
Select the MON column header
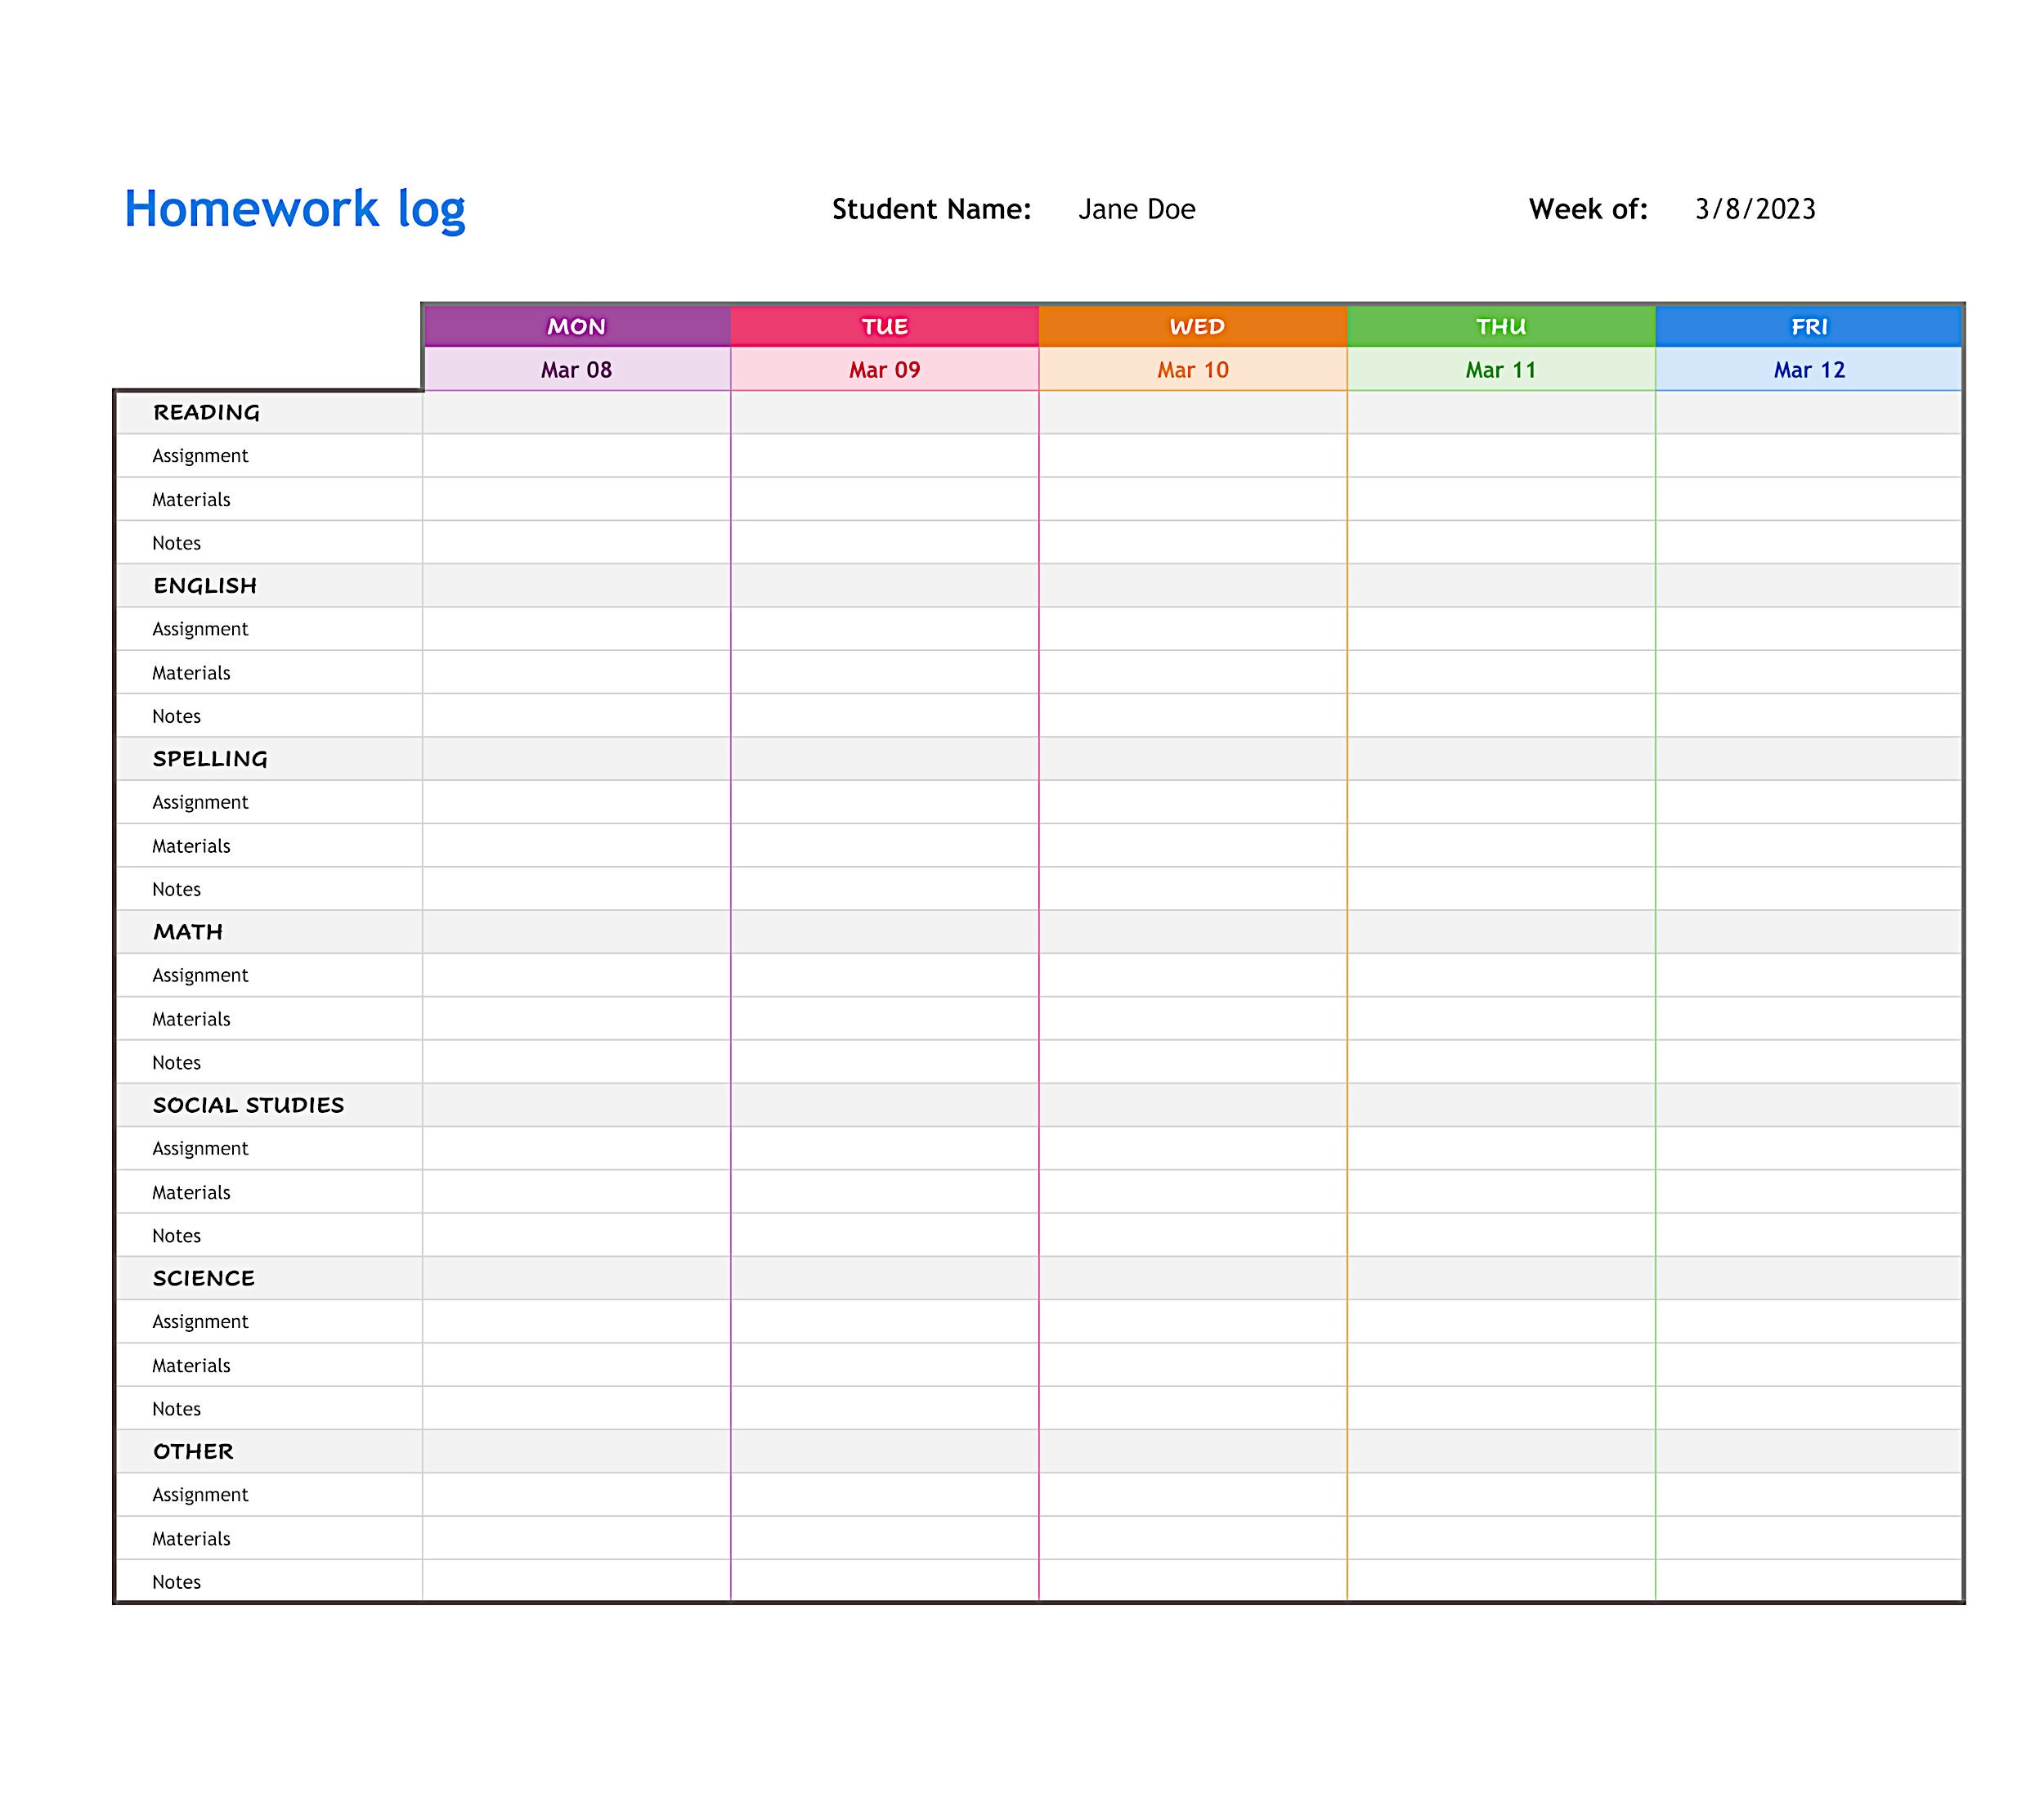[576, 325]
